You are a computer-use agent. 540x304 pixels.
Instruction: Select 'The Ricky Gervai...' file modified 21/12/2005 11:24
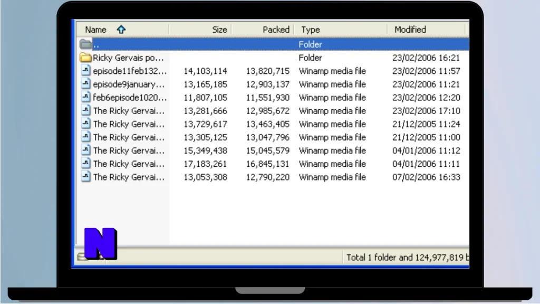click(129, 124)
